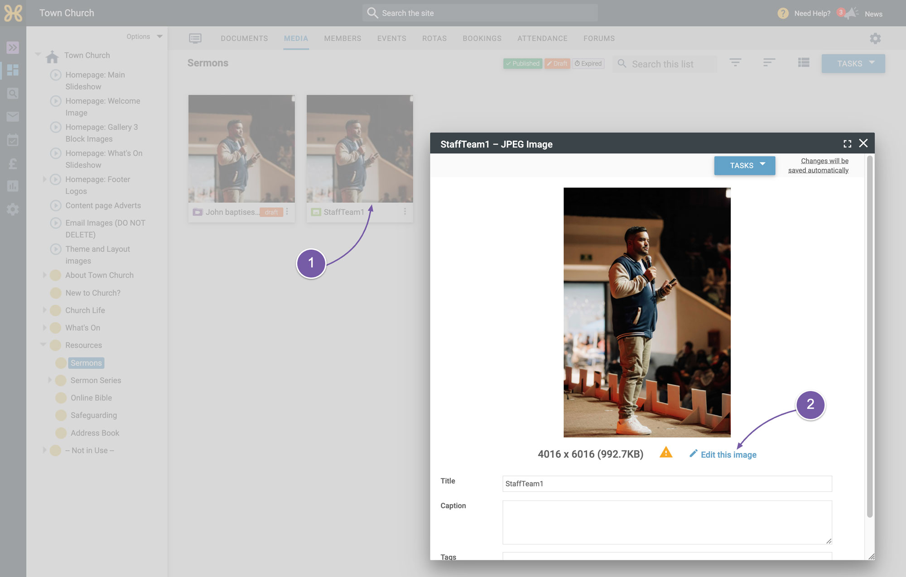Switch to list view icon
The image size is (906, 577).
click(x=804, y=63)
